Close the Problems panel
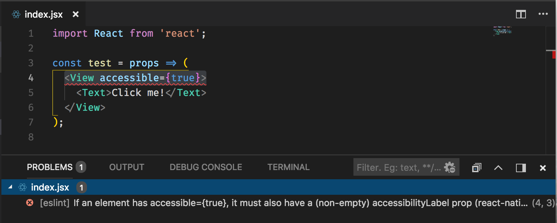This screenshot has width=557, height=223. pyautogui.click(x=543, y=167)
